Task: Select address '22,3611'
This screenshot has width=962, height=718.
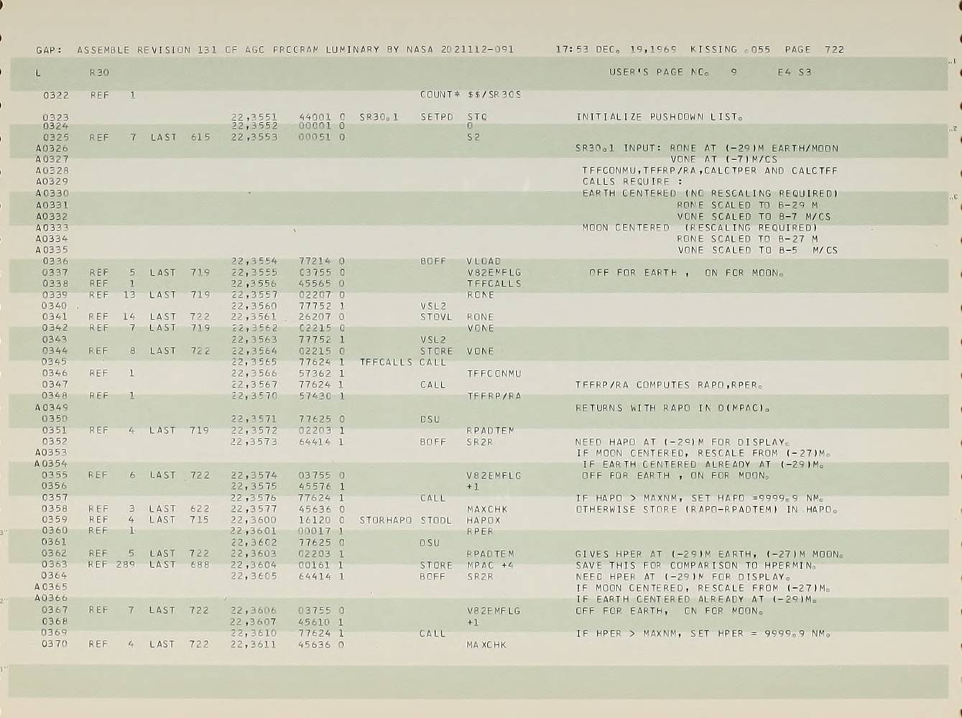Action: pyautogui.click(x=254, y=644)
